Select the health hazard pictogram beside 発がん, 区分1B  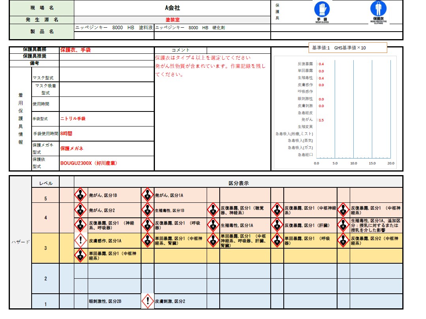(x=81, y=195)
